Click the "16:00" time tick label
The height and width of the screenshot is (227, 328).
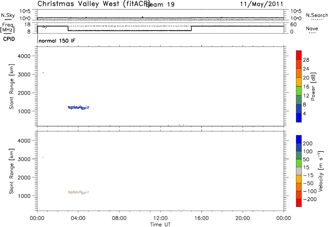click(201, 218)
